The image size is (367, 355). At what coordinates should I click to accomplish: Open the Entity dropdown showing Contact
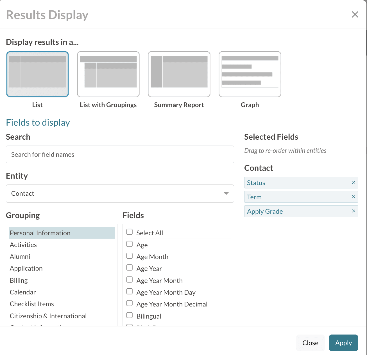(x=120, y=193)
